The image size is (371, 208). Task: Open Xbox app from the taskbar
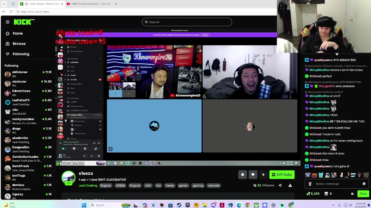pos(256,205)
